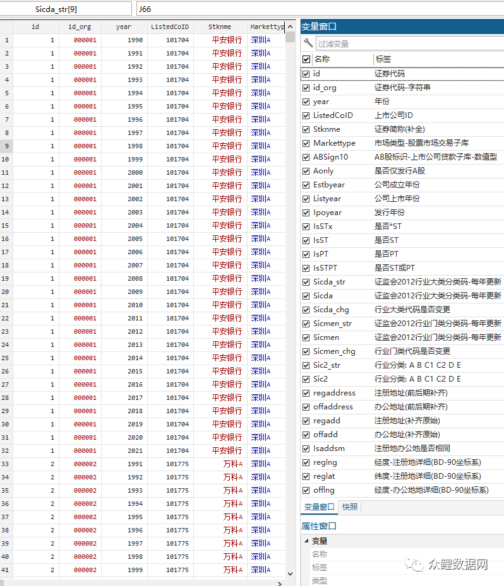Select the IsSTx variable name
Screen dimensions: 504x586
pyautogui.click(x=323, y=226)
